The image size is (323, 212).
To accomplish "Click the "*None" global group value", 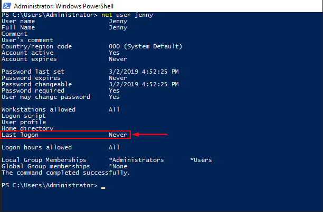I will pos(119,166).
